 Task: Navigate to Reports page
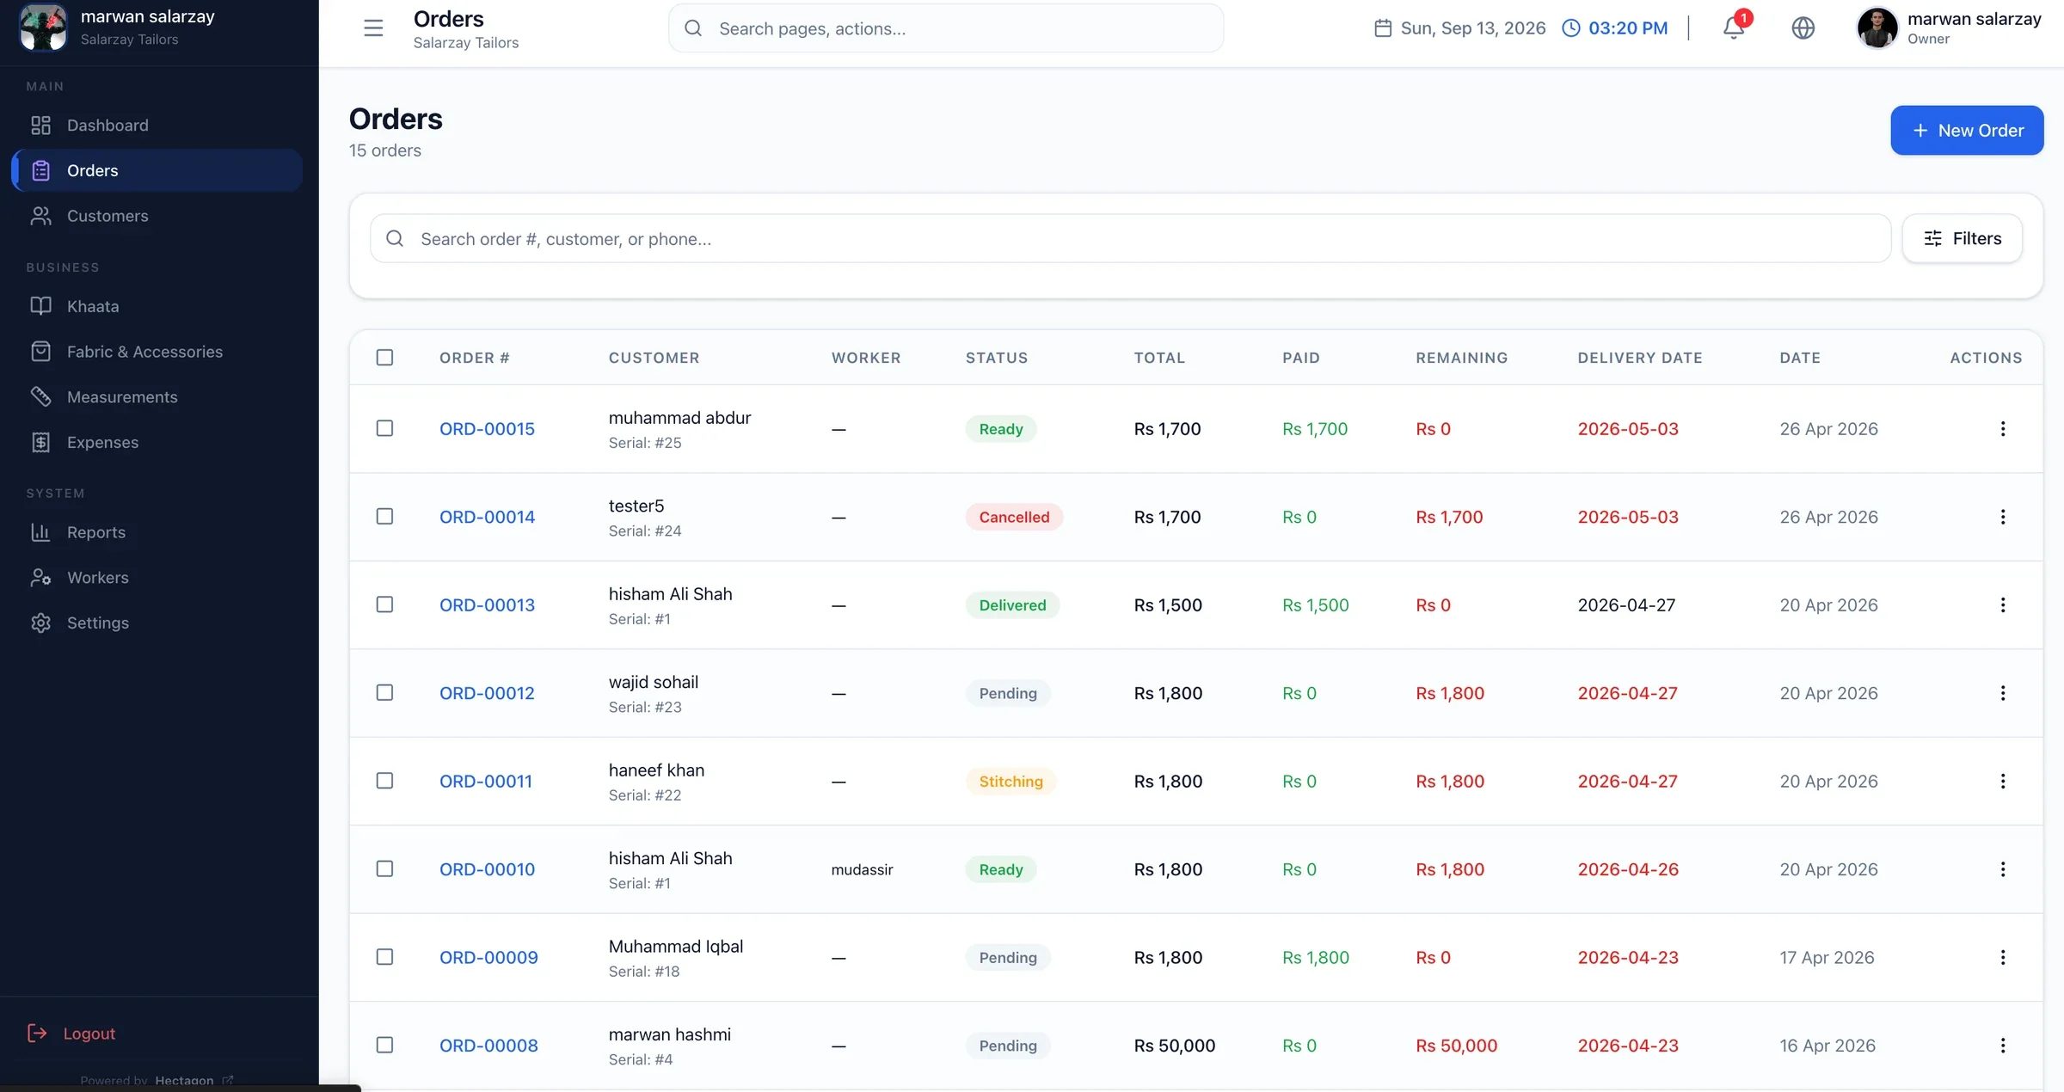pyautogui.click(x=157, y=532)
